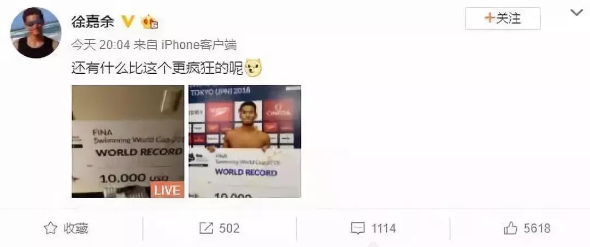The height and width of the screenshot is (247, 590).
Task: Click the doge emoji in post text
Action: [x=253, y=68]
